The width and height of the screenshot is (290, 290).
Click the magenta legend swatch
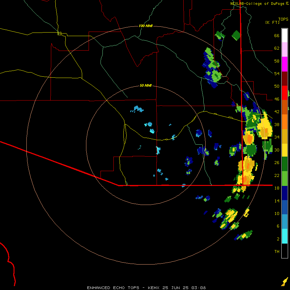pyautogui.click(x=285, y=64)
